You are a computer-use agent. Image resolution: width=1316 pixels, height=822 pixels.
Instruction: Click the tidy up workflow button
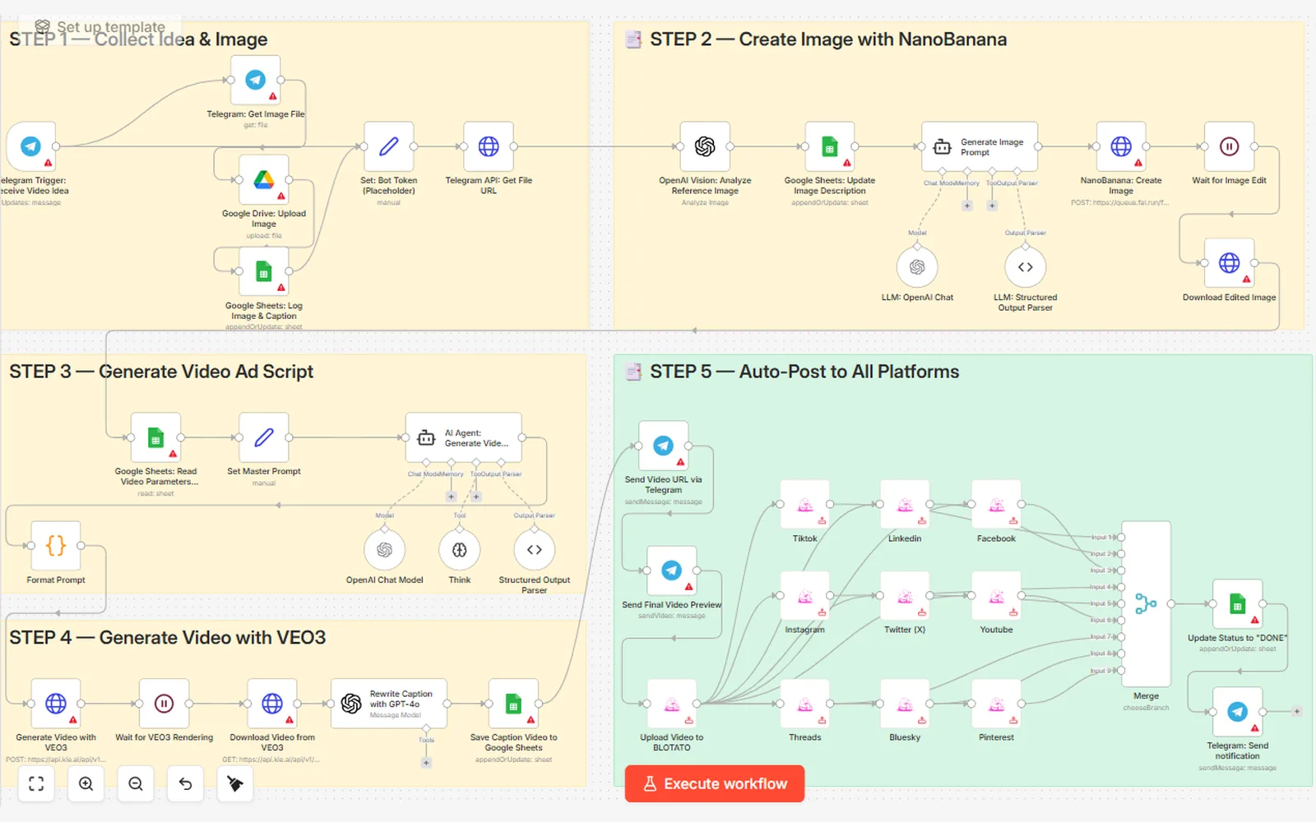coord(235,783)
